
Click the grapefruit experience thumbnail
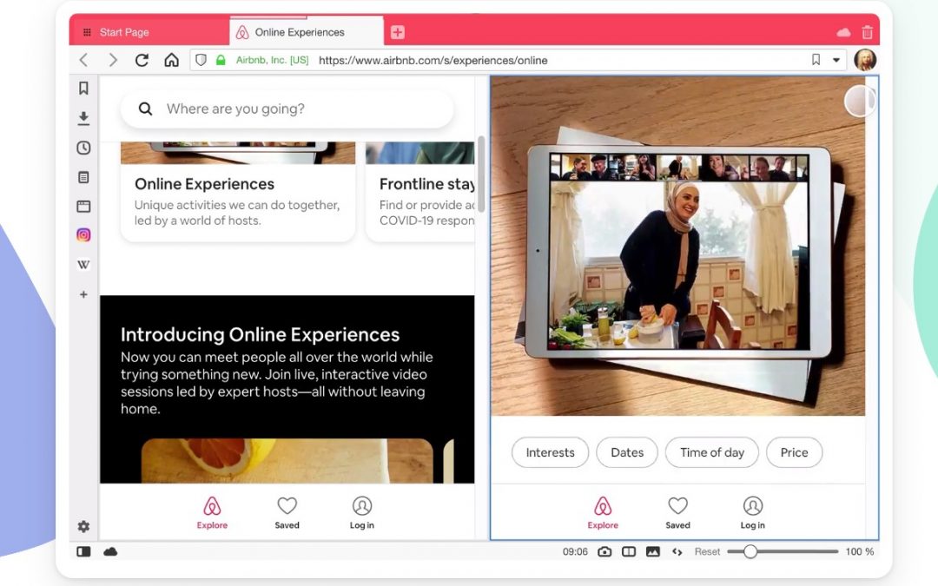pyautogui.click(x=287, y=461)
